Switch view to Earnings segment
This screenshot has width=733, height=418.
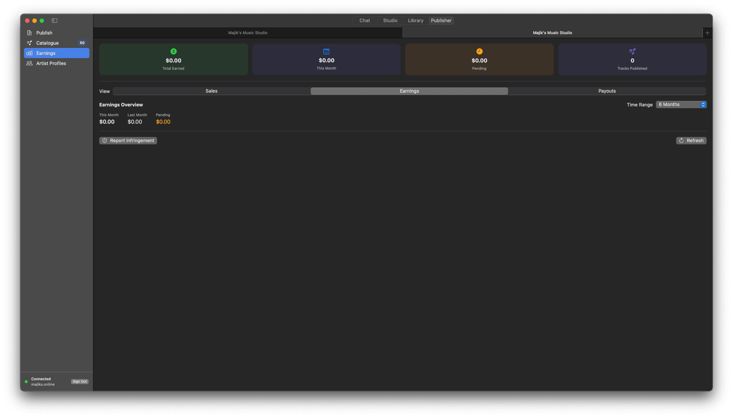pyautogui.click(x=409, y=91)
